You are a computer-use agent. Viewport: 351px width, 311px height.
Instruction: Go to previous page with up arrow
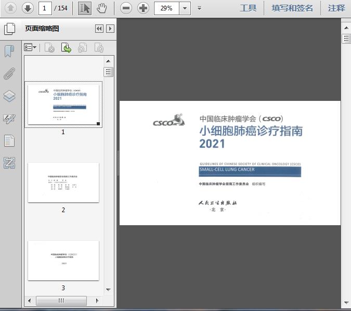pyautogui.click(x=10, y=8)
